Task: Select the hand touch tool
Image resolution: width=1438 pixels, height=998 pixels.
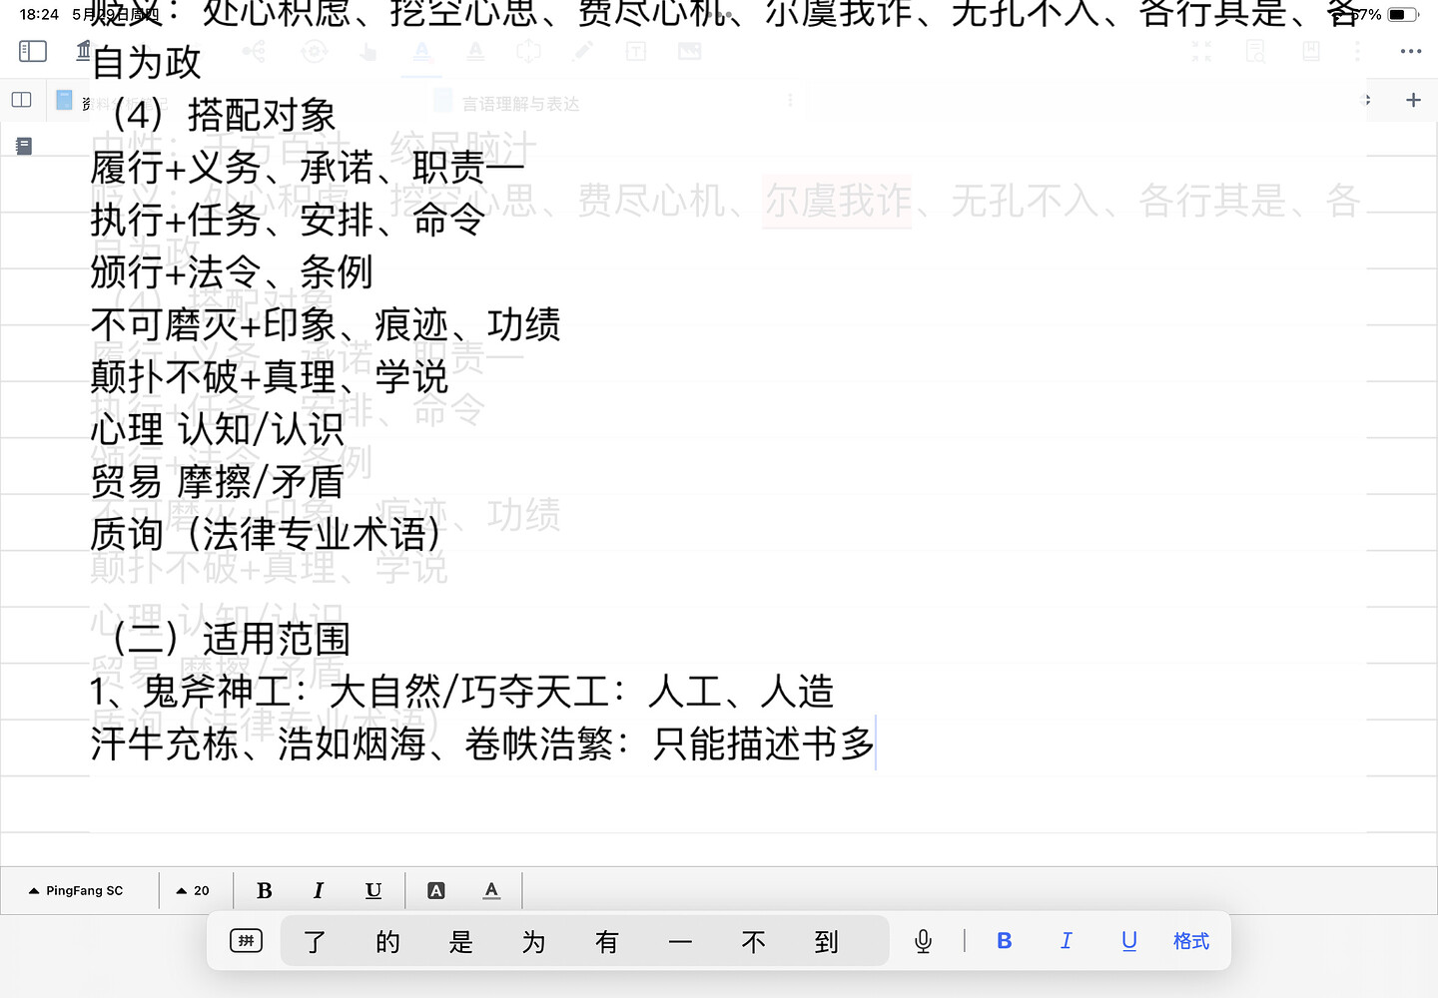Action: point(368,51)
